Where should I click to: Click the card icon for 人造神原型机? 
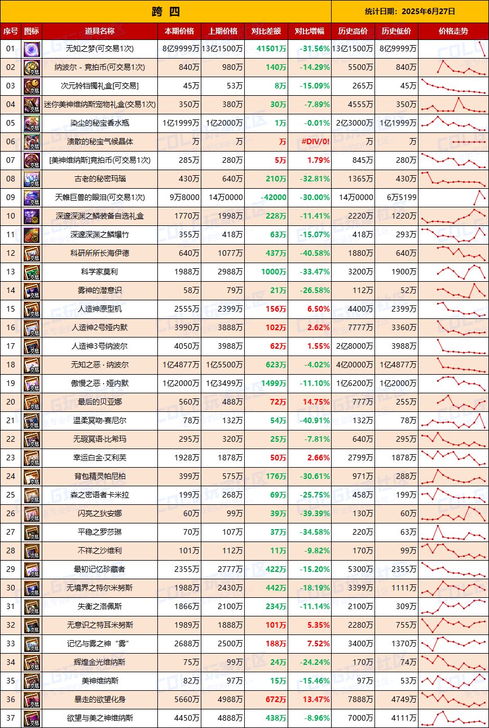coord(32,309)
